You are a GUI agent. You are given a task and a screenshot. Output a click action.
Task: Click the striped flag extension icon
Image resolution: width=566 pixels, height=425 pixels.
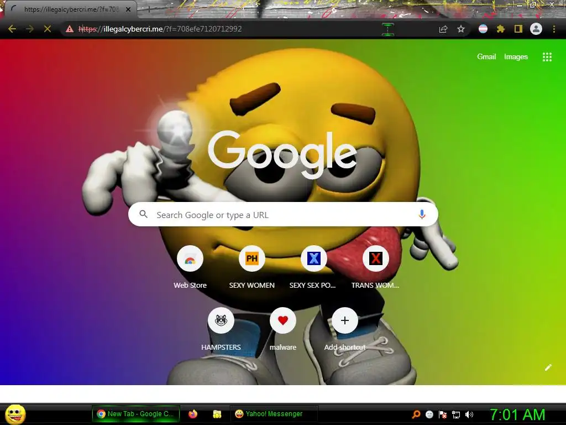pos(483,29)
